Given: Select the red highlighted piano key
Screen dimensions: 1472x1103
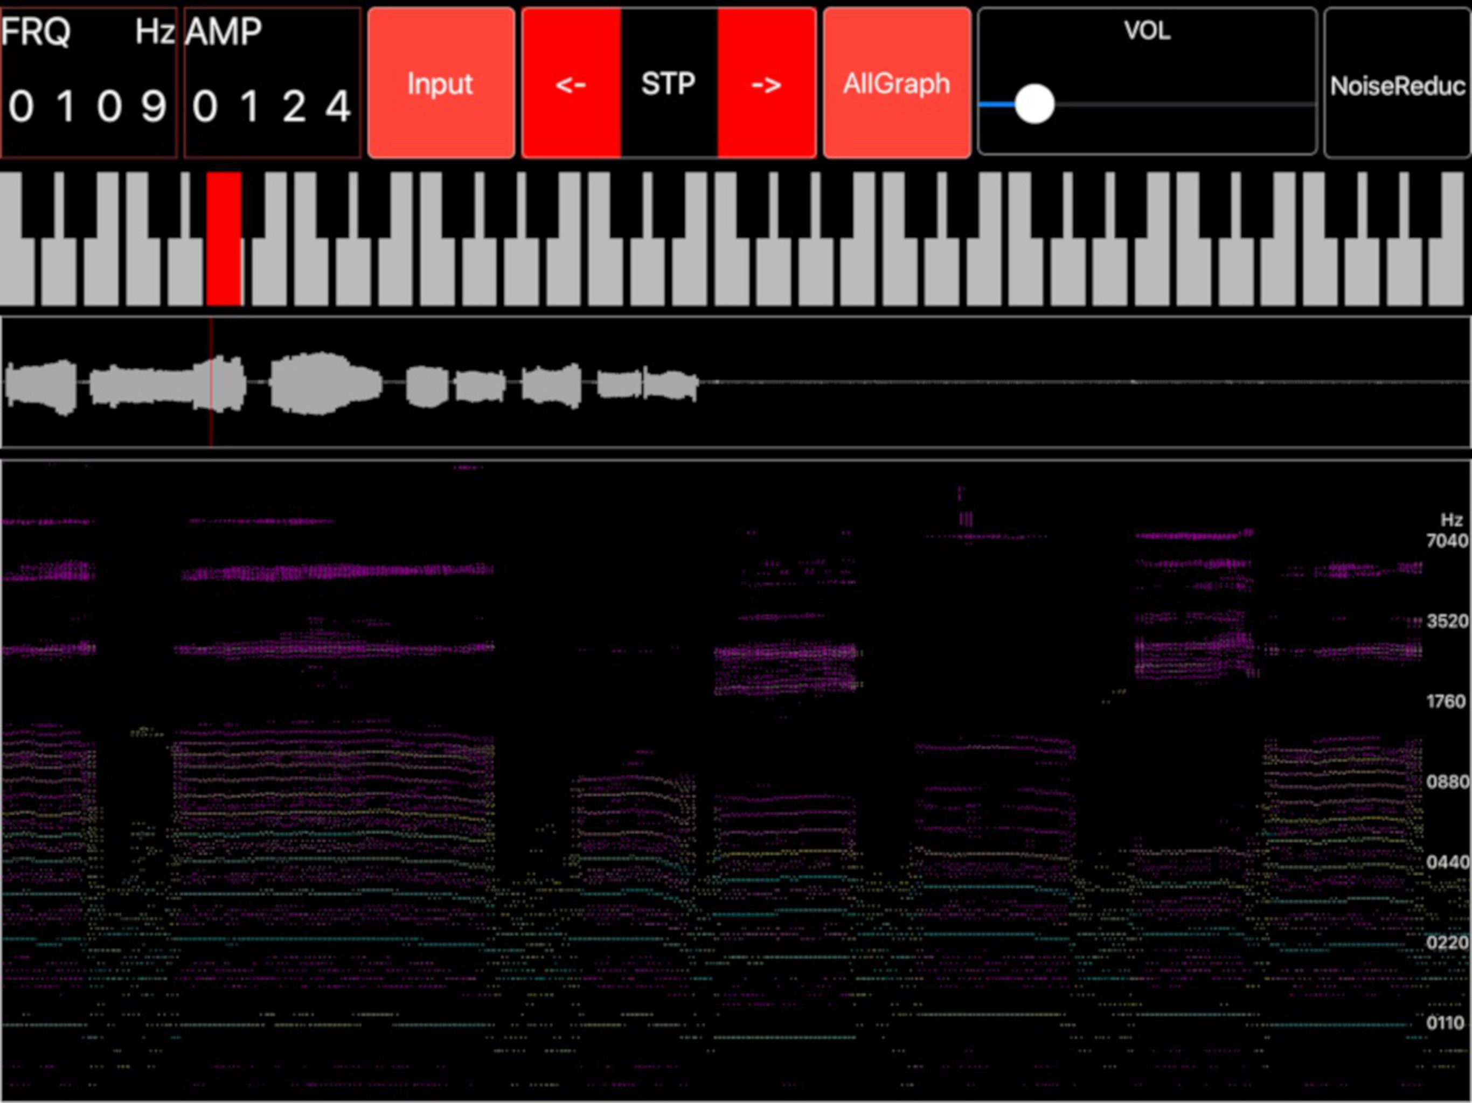Looking at the screenshot, I should click(224, 239).
